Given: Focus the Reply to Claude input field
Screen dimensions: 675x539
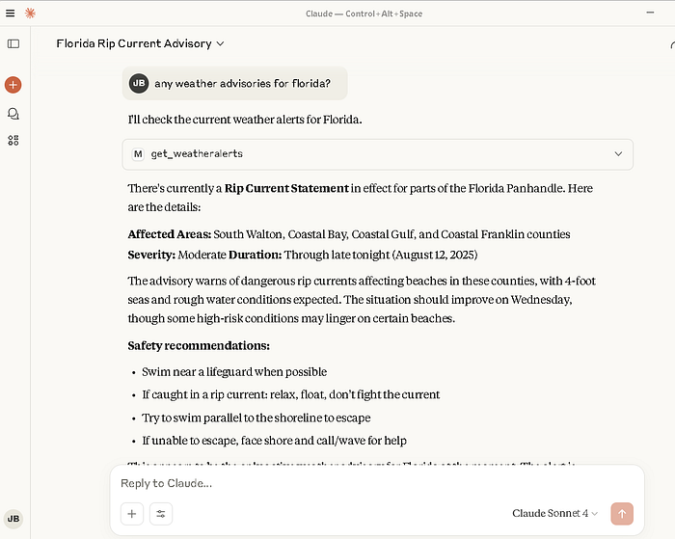Looking at the screenshot, I should click(366, 483).
